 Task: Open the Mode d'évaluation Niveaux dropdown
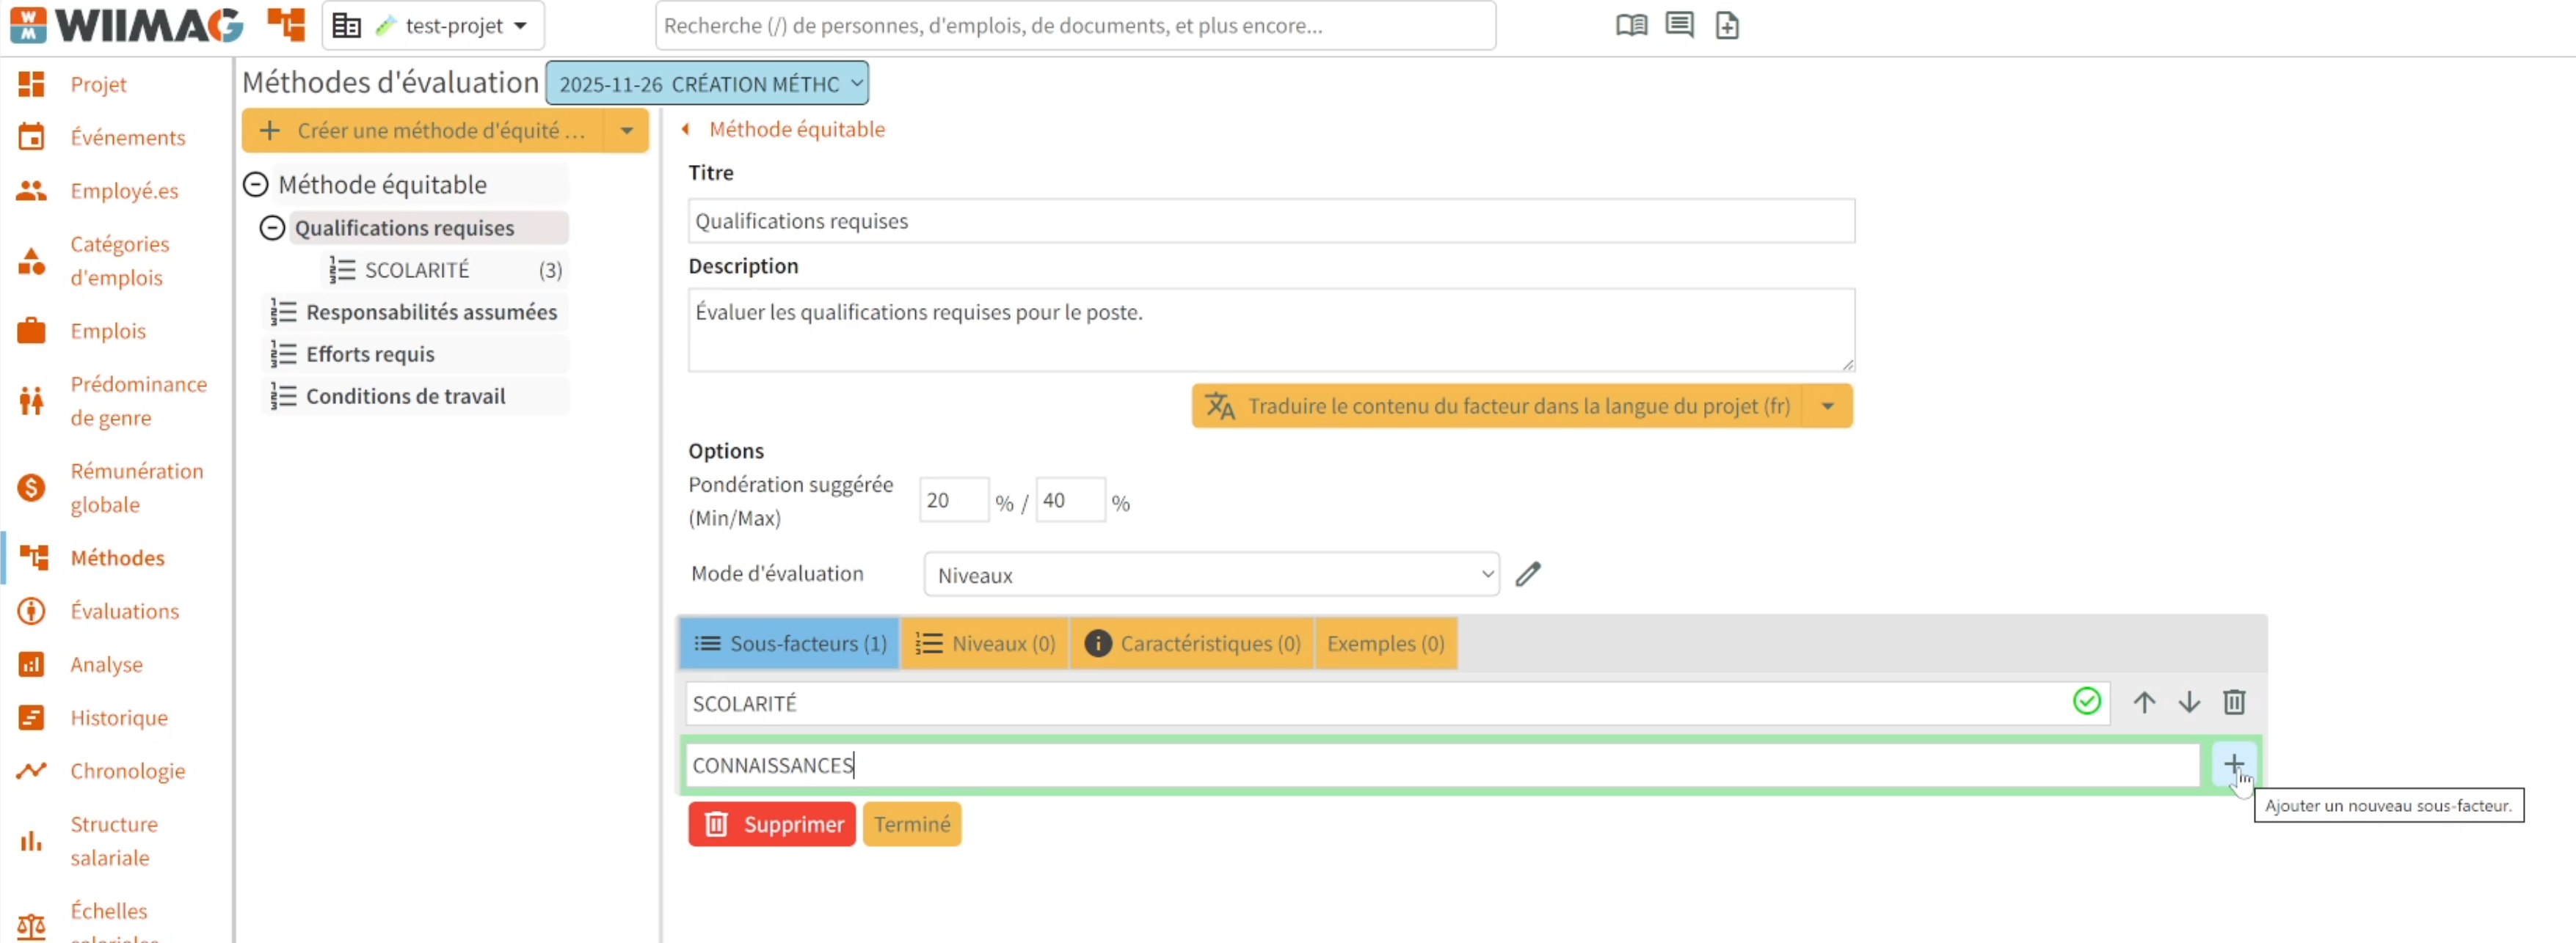1211,574
